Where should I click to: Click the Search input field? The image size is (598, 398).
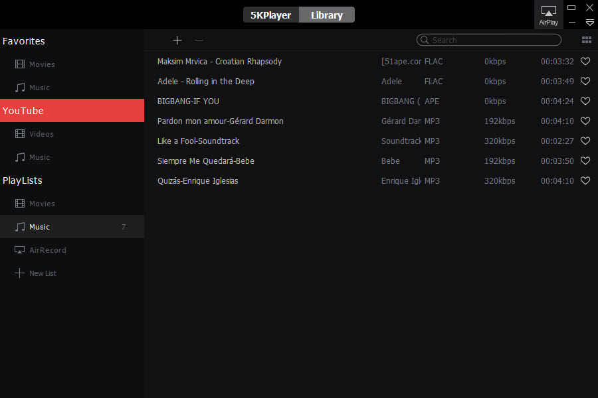click(489, 40)
